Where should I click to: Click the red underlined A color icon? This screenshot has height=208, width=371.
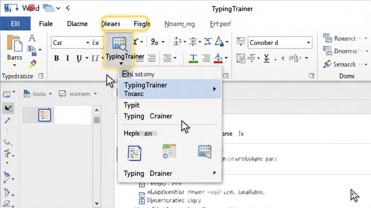(218, 58)
